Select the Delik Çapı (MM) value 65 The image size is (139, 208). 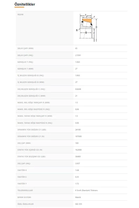pos(76,48)
